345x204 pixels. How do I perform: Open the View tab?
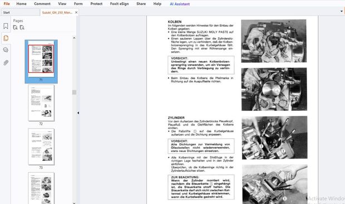point(62,4)
